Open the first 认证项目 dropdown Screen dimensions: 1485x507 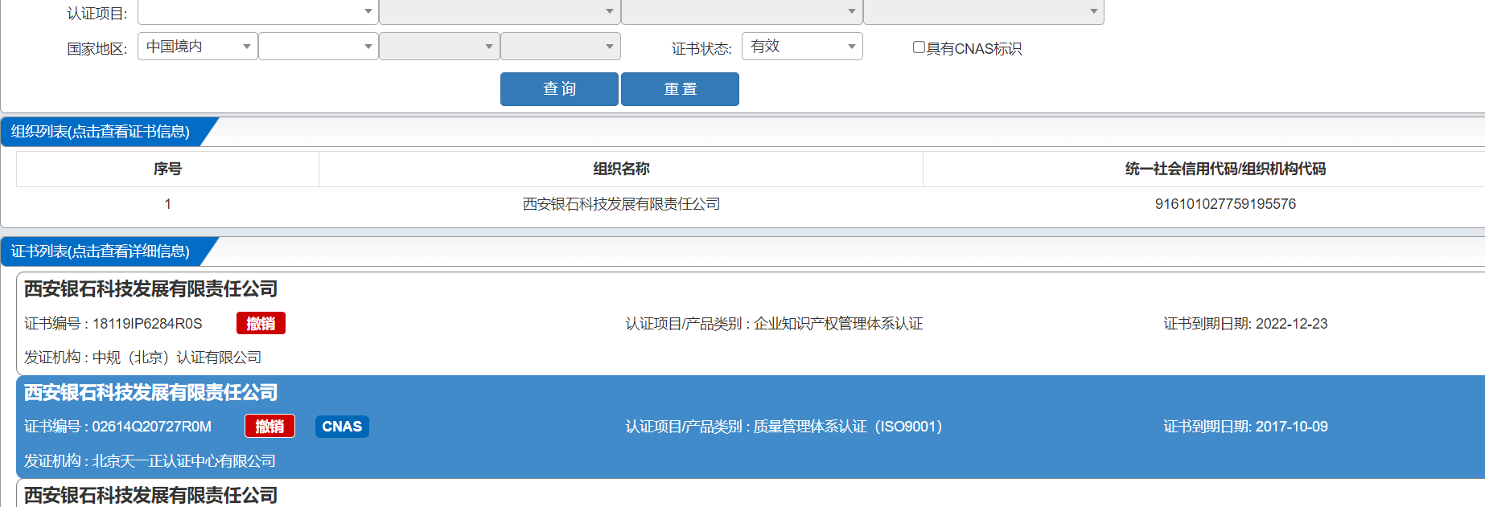pyautogui.click(x=258, y=11)
